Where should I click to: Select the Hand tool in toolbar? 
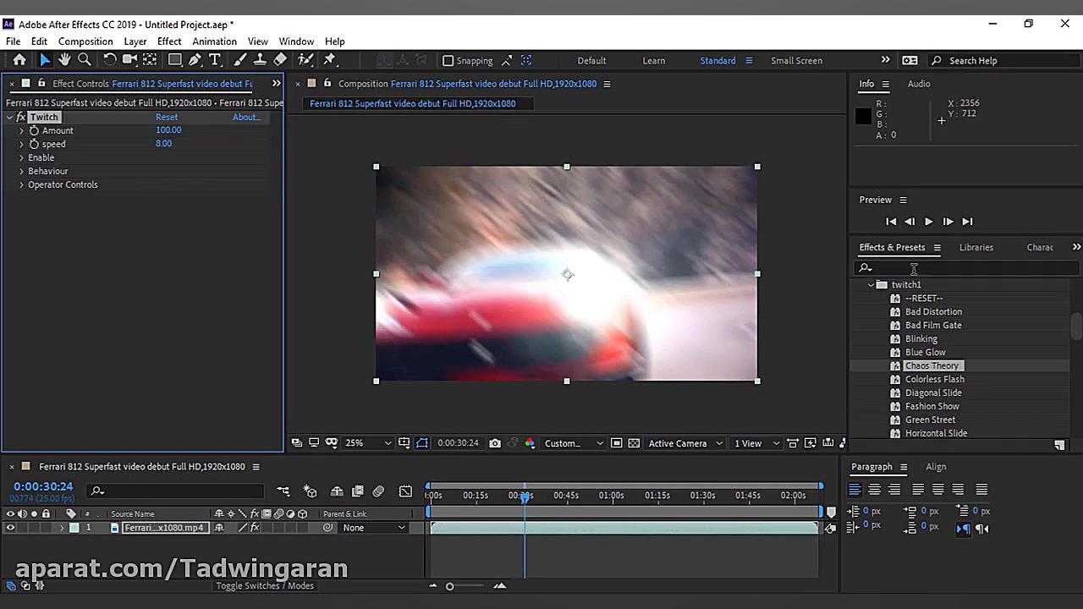[64, 60]
